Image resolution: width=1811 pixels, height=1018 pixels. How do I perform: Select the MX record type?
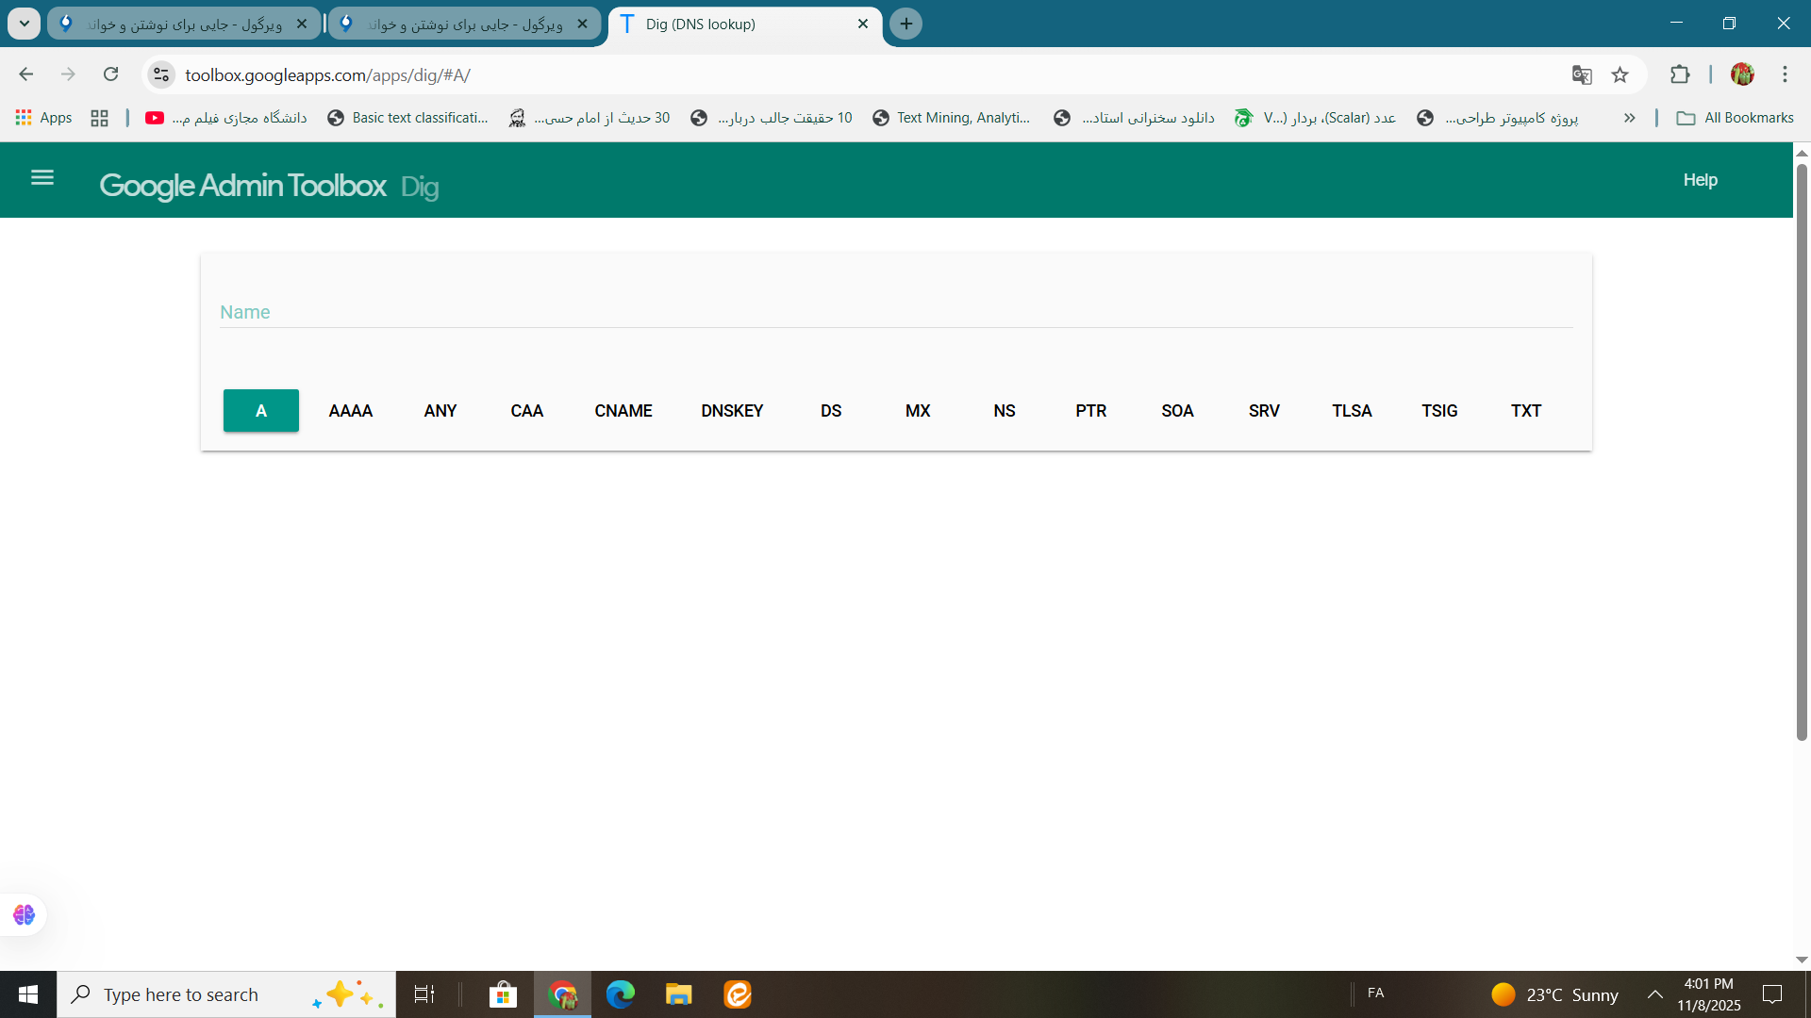coord(918,411)
